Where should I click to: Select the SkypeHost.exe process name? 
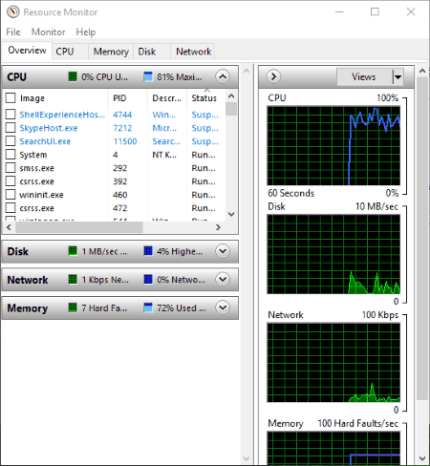(x=49, y=128)
